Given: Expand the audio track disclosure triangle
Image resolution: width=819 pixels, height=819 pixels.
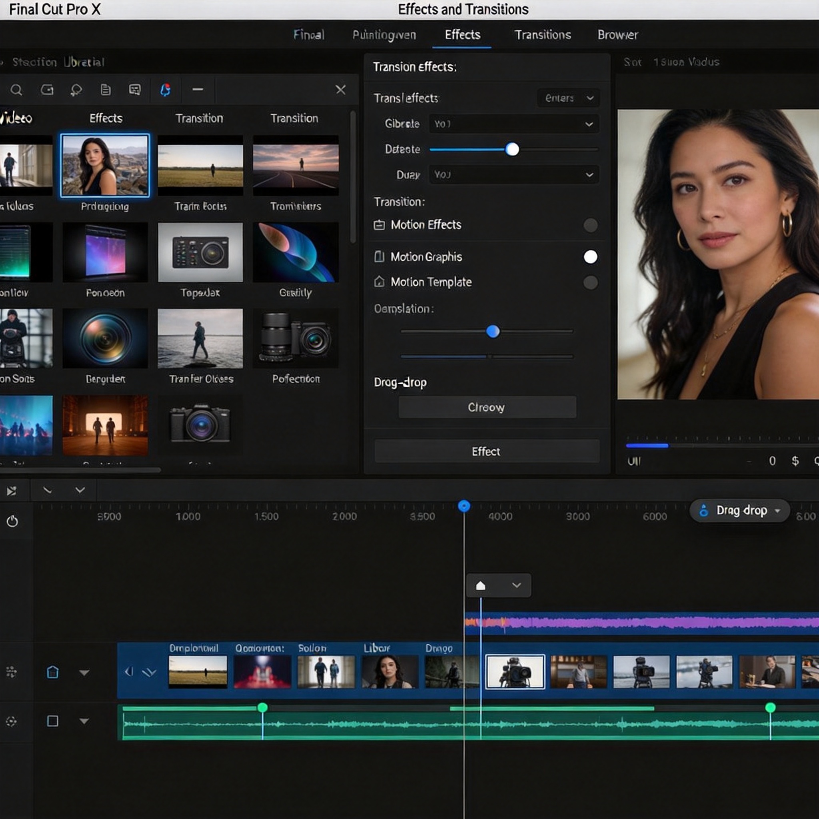Looking at the screenshot, I should [x=84, y=721].
